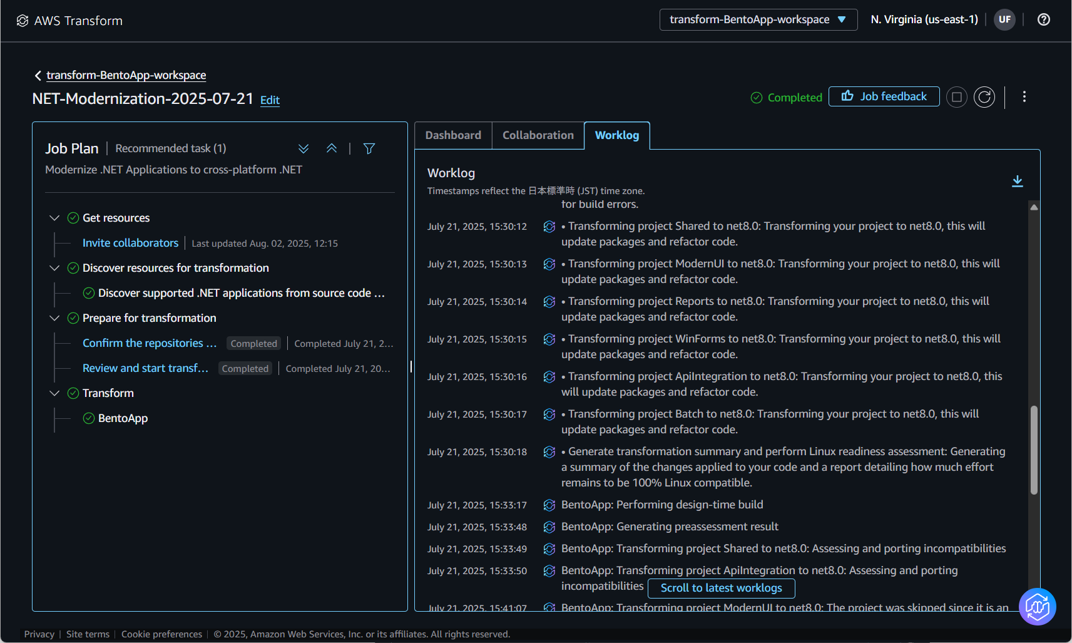Open Cookie preferences in the footer
The height and width of the screenshot is (643, 1072).
point(161,634)
